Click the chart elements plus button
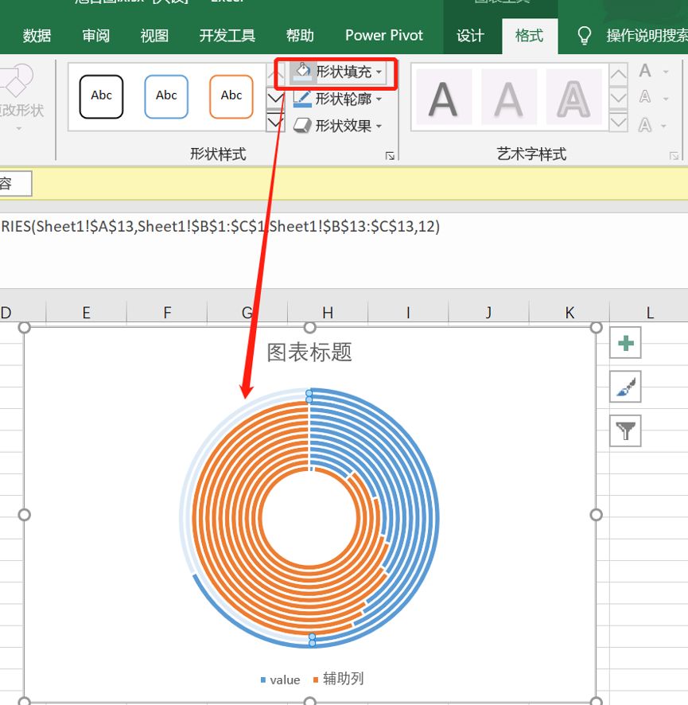Image resolution: width=688 pixels, height=705 pixels. pos(625,343)
